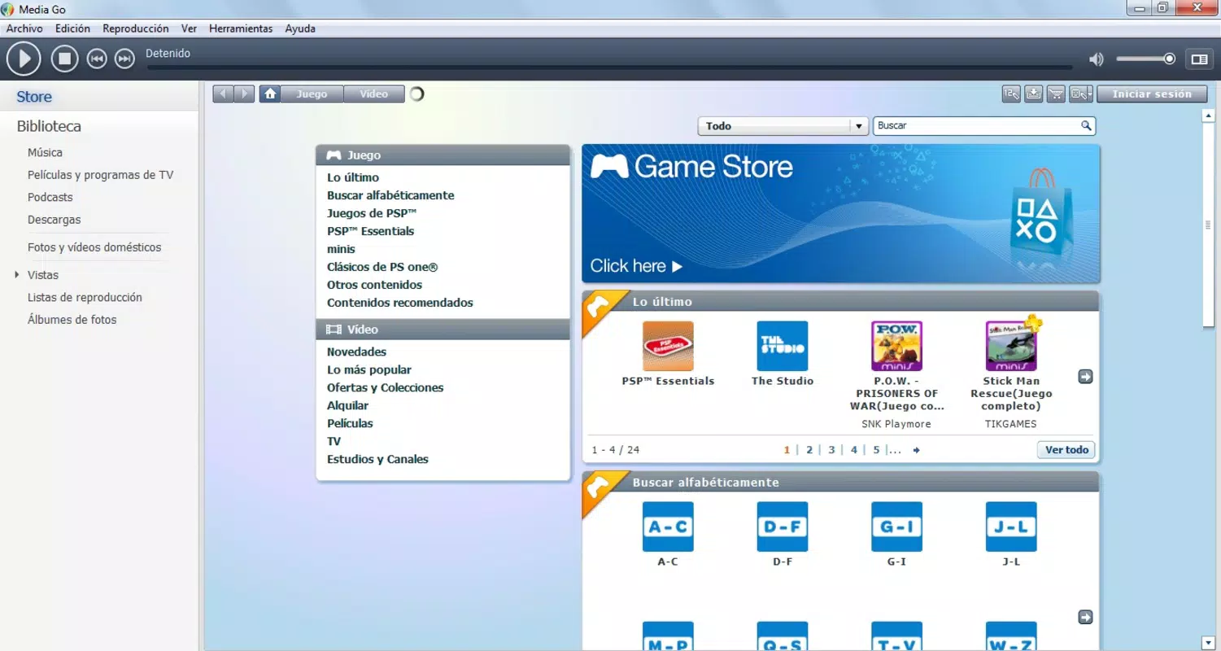
Task: Mute using the speaker volume icon
Action: [1097, 59]
